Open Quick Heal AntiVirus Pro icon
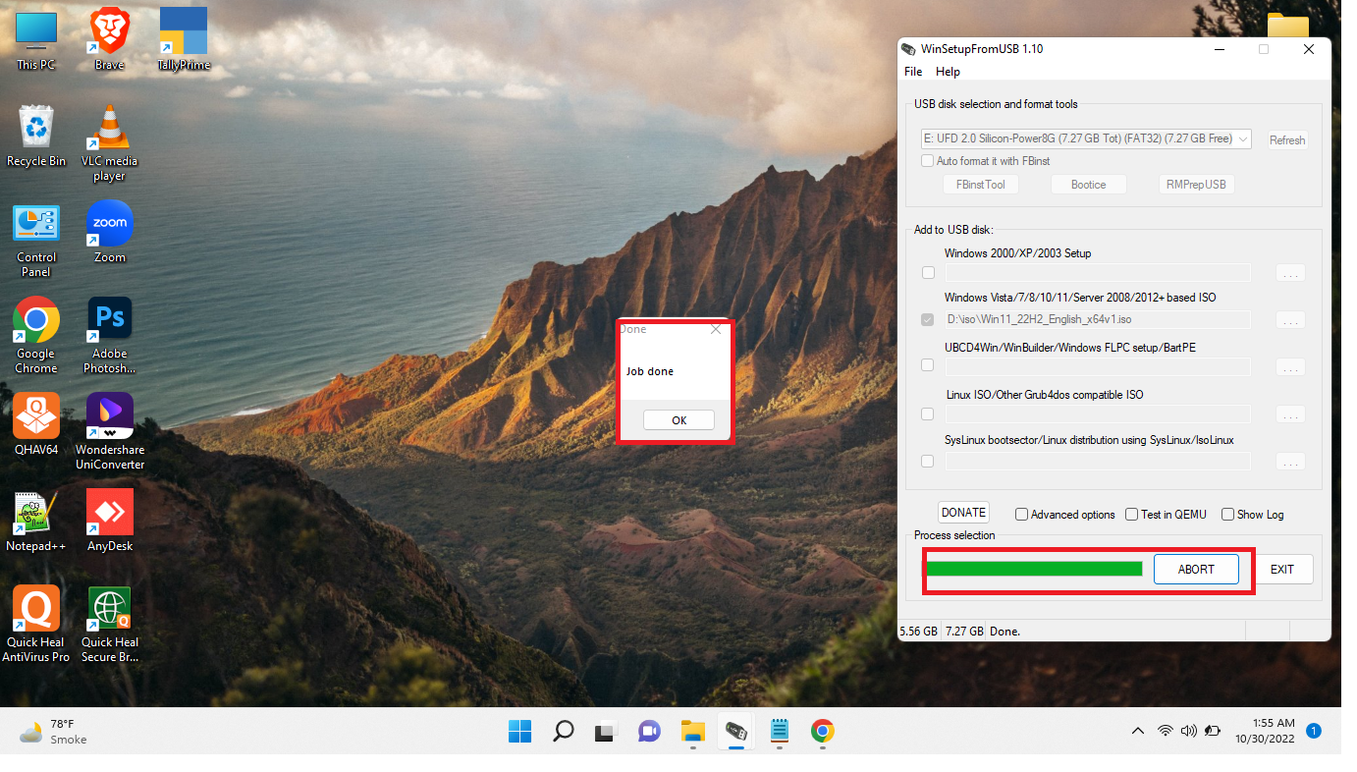This screenshot has width=1357, height=772. [36, 624]
